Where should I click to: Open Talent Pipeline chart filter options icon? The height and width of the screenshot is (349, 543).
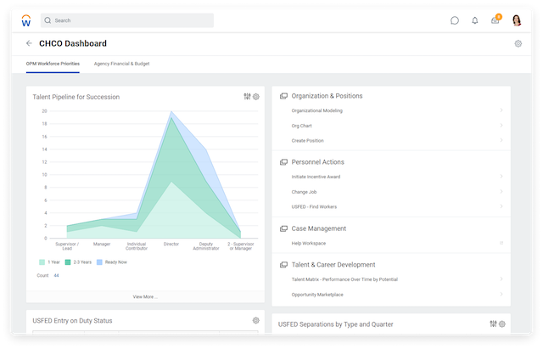[247, 97]
